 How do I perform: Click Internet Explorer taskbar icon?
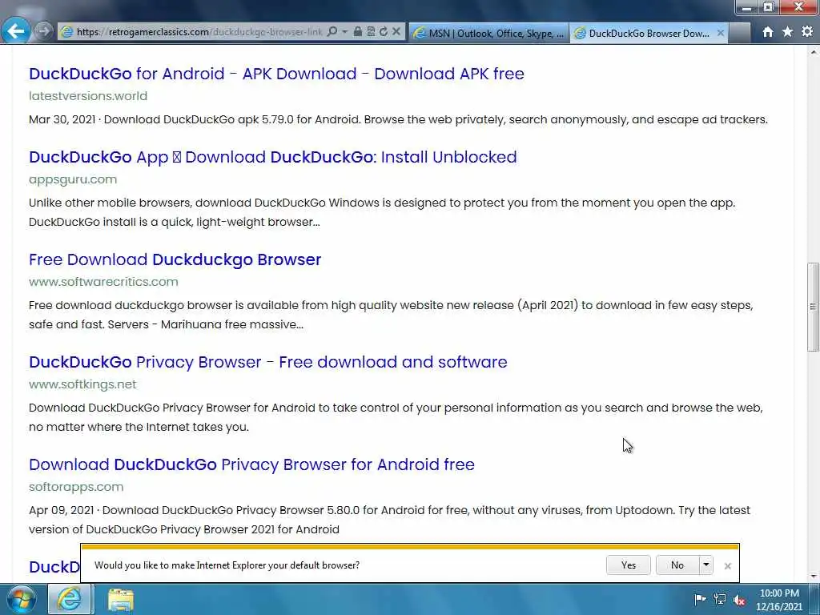point(70,599)
